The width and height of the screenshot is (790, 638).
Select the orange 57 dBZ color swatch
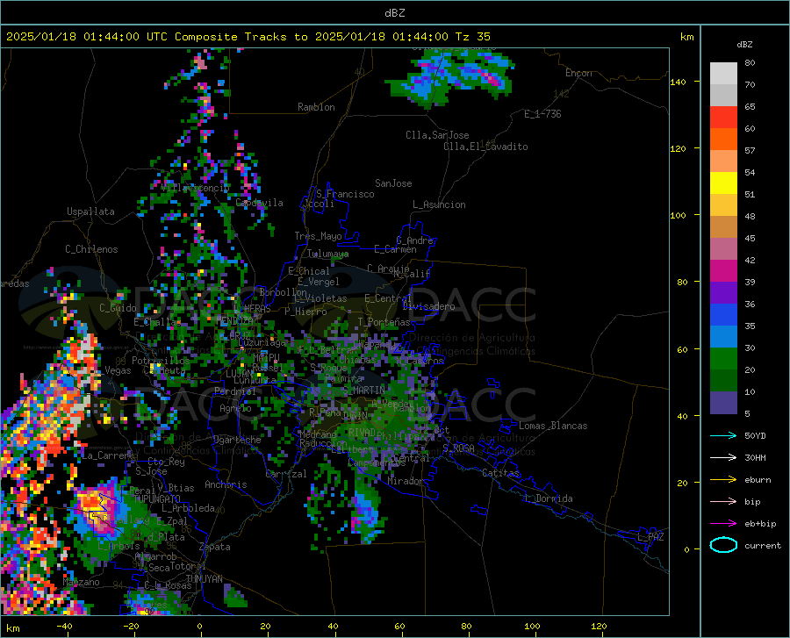pyautogui.click(x=723, y=140)
